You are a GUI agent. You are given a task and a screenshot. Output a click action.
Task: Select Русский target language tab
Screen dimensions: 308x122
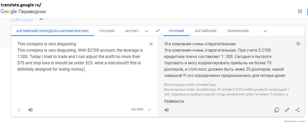176,31
